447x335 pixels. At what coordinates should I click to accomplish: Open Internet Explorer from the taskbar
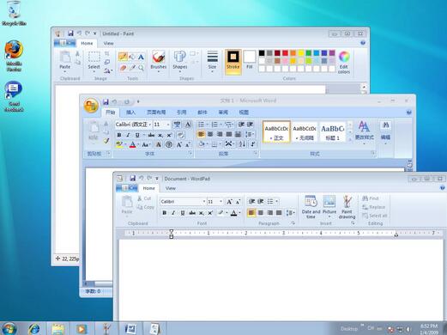coord(34,329)
